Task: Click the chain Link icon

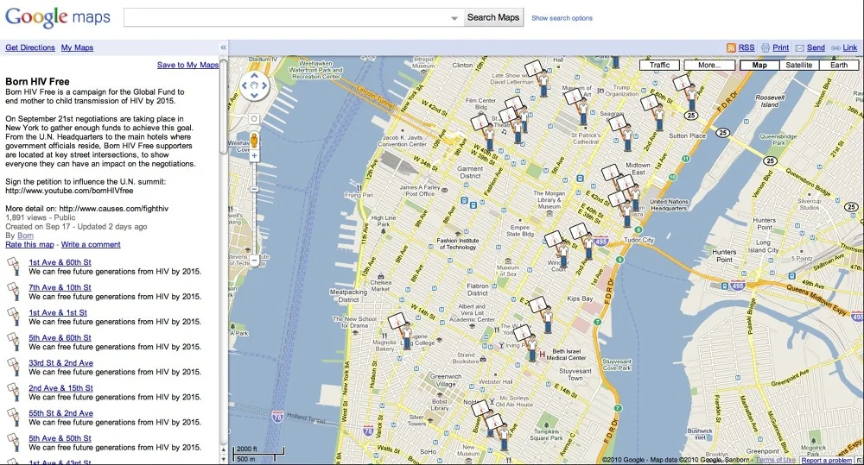Action: 835,47
